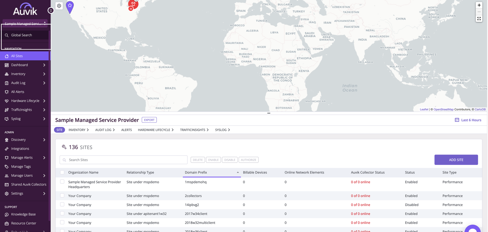The image size is (488, 232).
Task: Click the red alert map cluster
Action: pos(133,4)
